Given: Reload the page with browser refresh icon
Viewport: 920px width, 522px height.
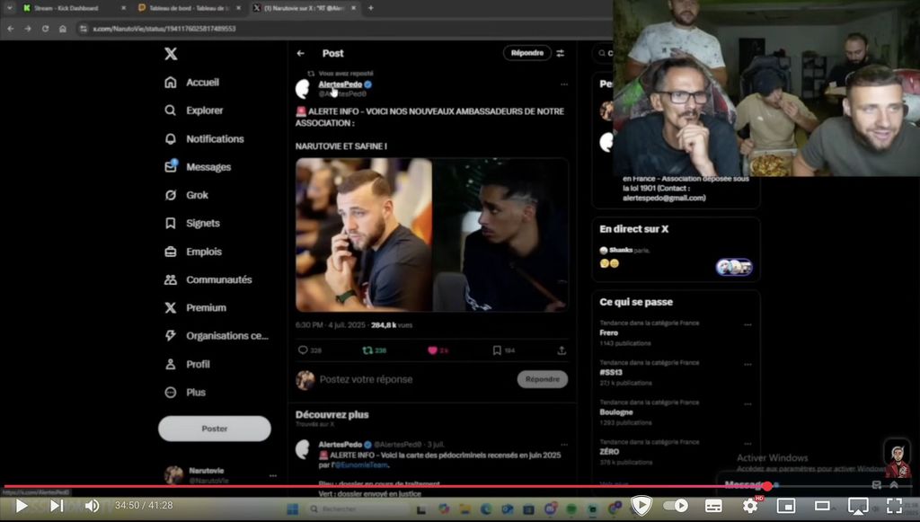Looking at the screenshot, I should click(45, 29).
